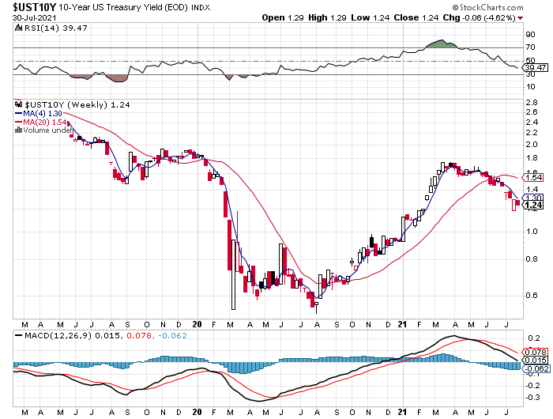Click the green overbought RSI area

pyautogui.click(x=441, y=44)
